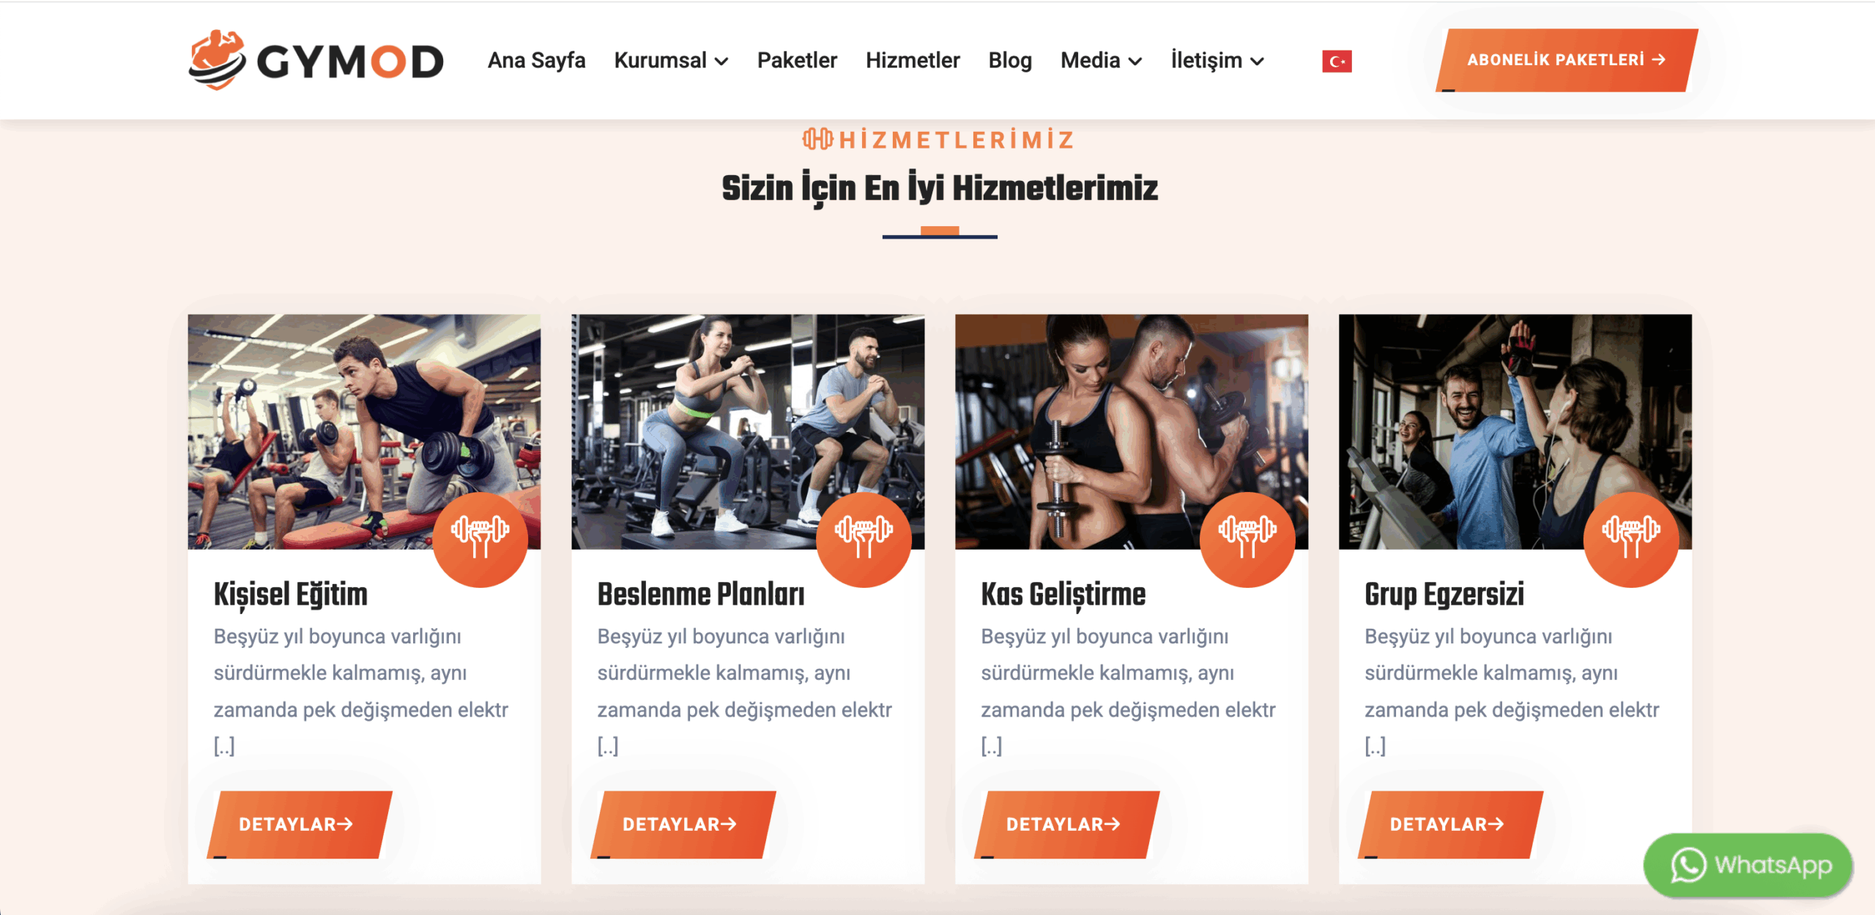1875x915 pixels.
Task: Expand the İletişim dropdown menu
Action: (1217, 61)
